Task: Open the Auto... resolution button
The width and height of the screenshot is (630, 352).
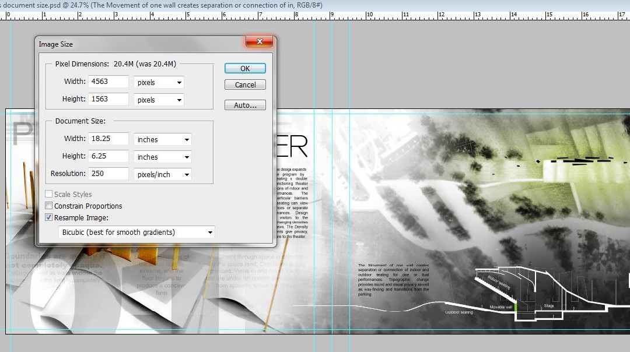Action: pyautogui.click(x=245, y=105)
